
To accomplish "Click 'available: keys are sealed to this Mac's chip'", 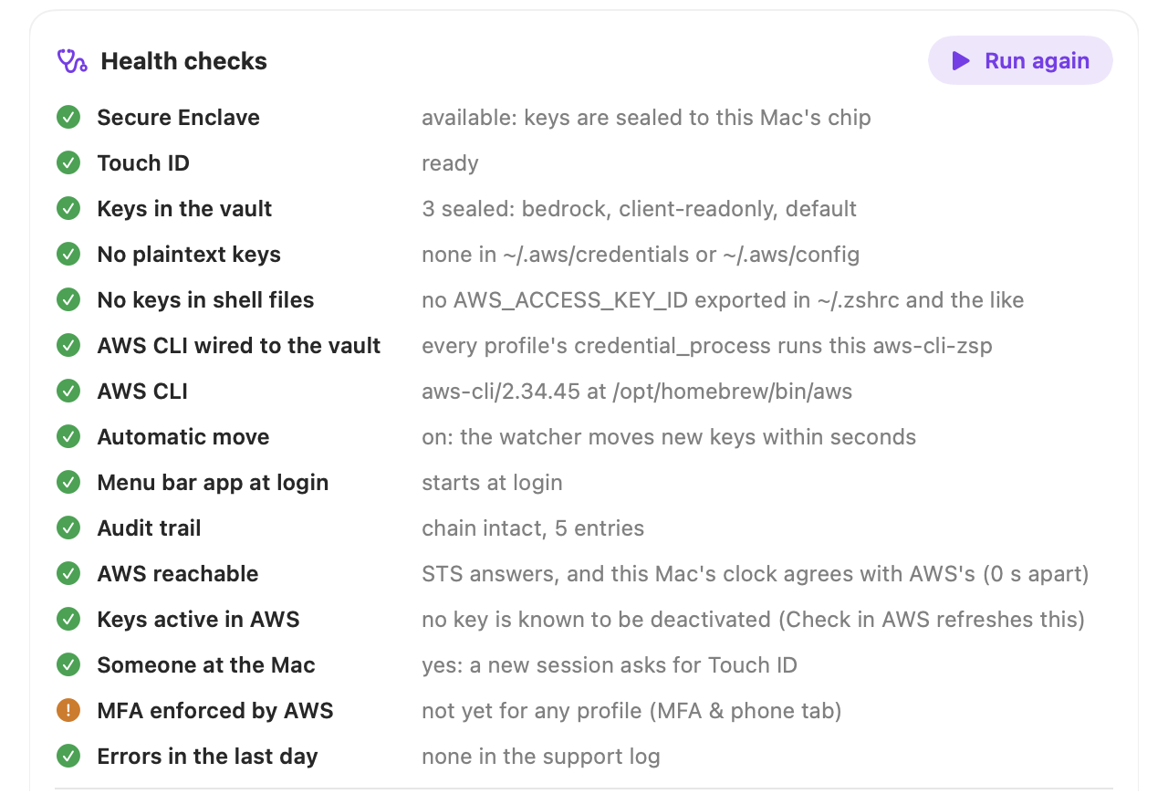I will click(x=646, y=118).
